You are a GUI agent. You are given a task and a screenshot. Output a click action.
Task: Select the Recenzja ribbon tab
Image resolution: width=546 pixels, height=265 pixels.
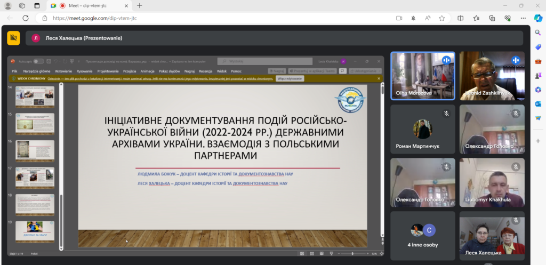pyautogui.click(x=205, y=70)
